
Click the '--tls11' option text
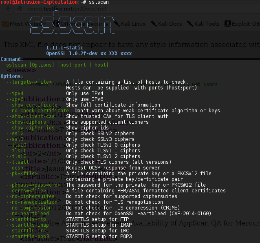tap(16, 151)
